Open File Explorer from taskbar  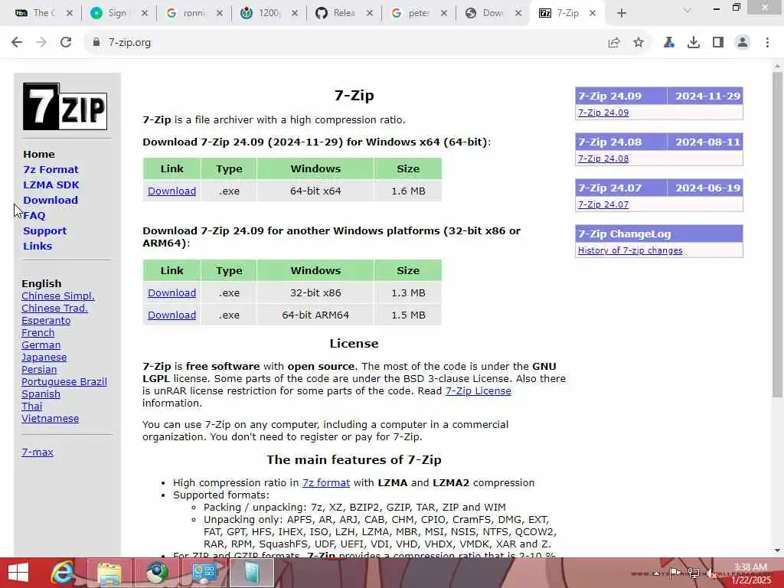[x=109, y=573]
